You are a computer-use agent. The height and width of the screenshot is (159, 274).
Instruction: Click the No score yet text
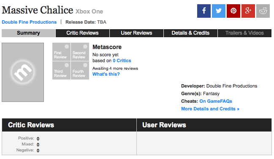coord(106,55)
